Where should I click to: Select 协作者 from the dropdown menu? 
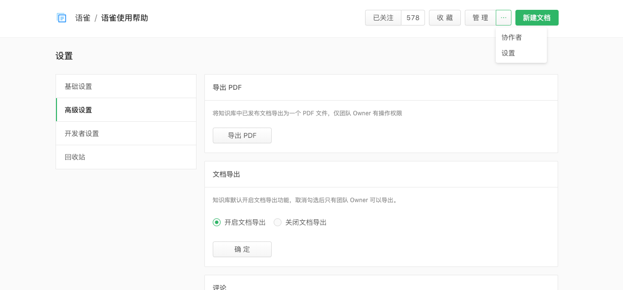click(511, 37)
